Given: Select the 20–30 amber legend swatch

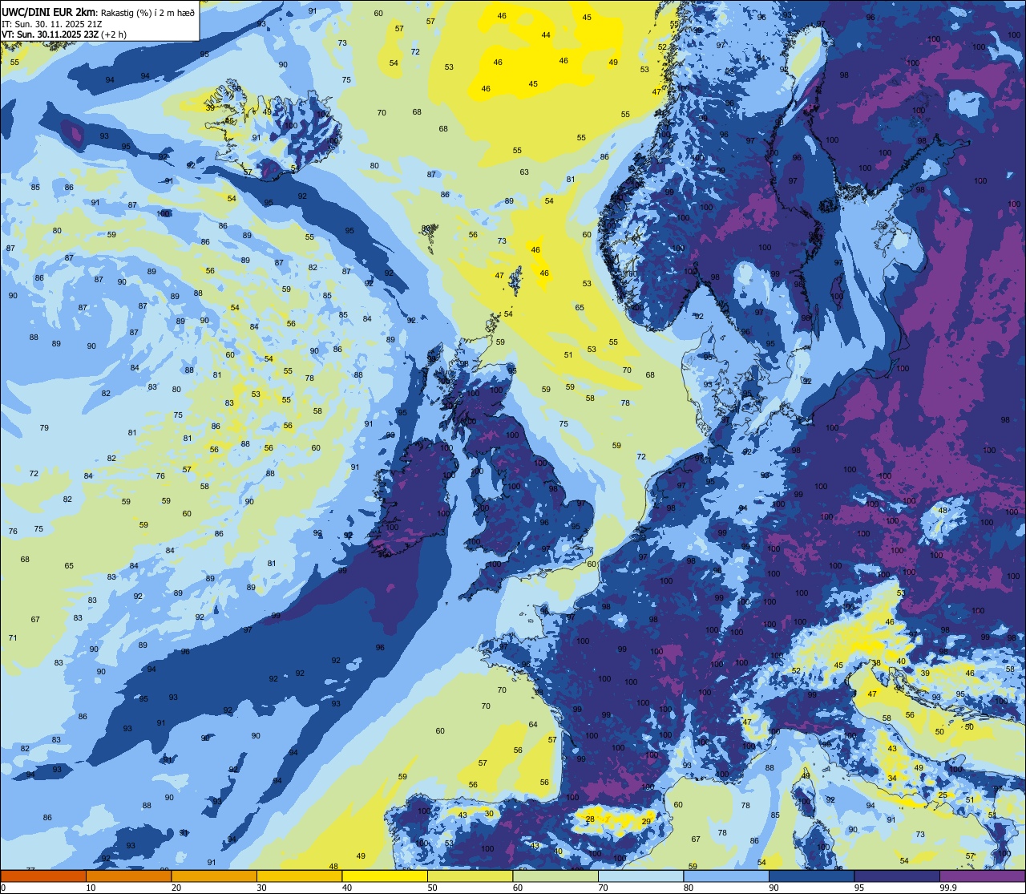Looking at the screenshot, I should [x=214, y=876].
